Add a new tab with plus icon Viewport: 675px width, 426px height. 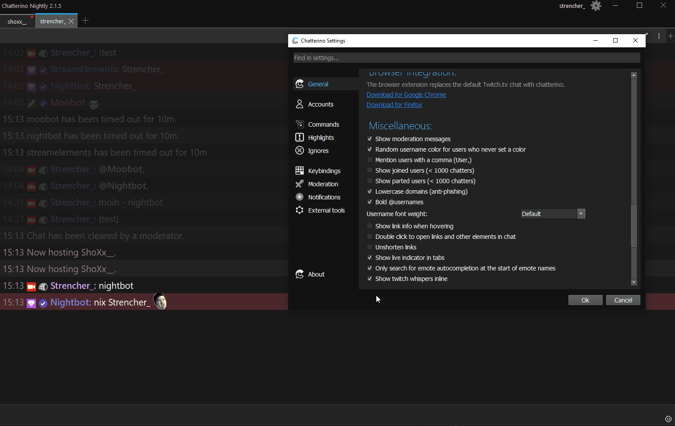pos(86,21)
